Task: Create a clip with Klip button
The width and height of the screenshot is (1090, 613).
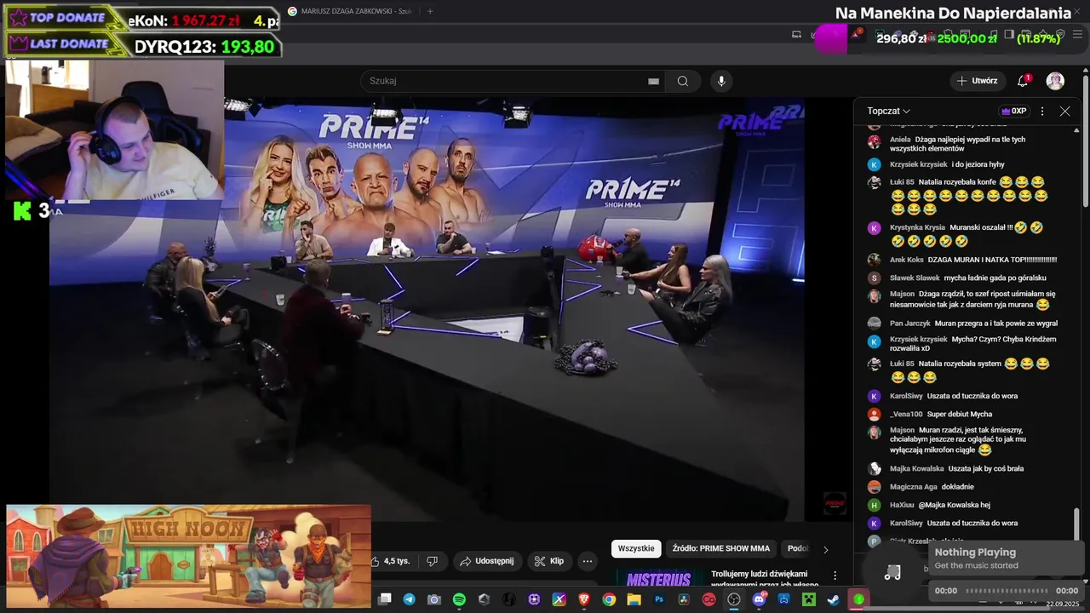Action: tap(549, 561)
